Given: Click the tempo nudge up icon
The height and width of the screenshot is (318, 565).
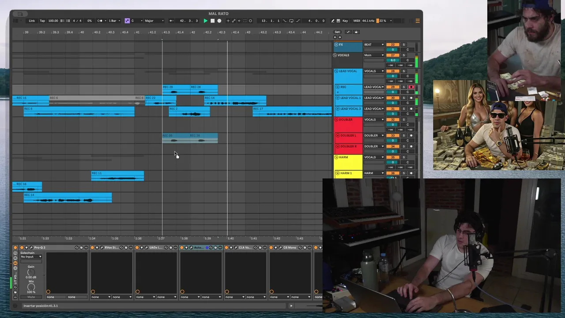Looking at the screenshot, I should tap(68, 21).
